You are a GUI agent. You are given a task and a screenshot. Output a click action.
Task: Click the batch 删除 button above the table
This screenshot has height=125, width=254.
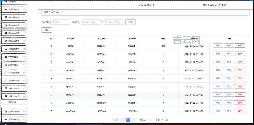coord(47,30)
